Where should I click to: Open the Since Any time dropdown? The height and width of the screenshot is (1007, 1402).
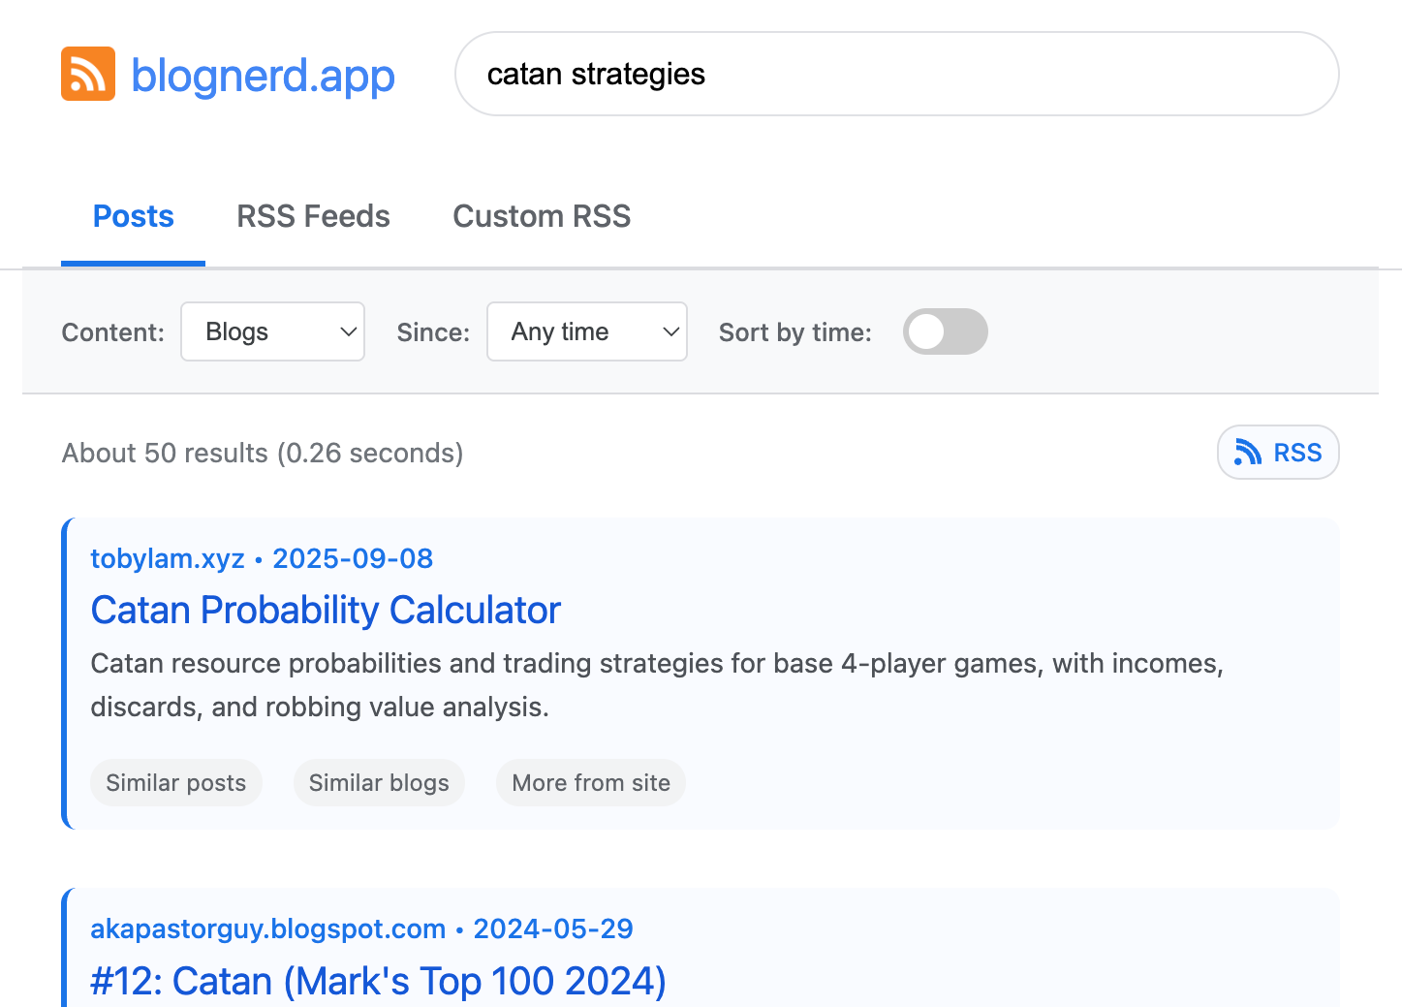point(586,331)
